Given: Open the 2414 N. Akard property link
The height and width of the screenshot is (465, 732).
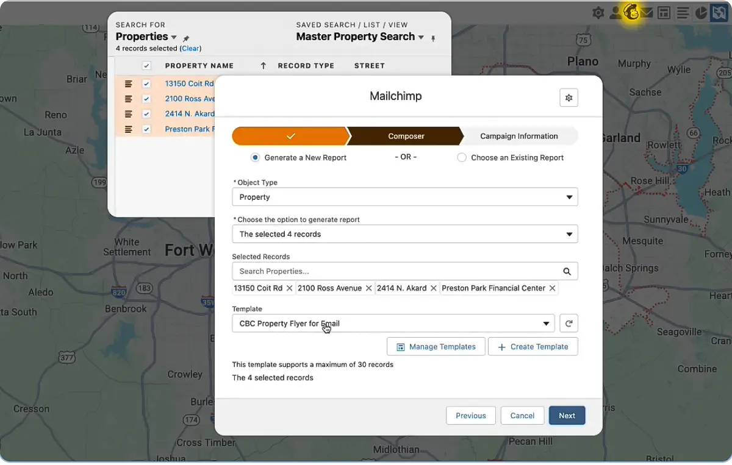Looking at the screenshot, I should pos(190,114).
